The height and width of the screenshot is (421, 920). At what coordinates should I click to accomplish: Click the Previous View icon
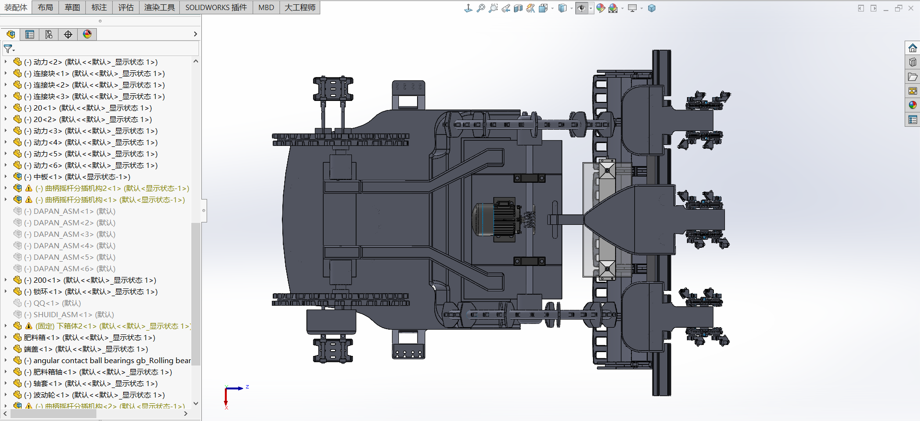coord(506,8)
